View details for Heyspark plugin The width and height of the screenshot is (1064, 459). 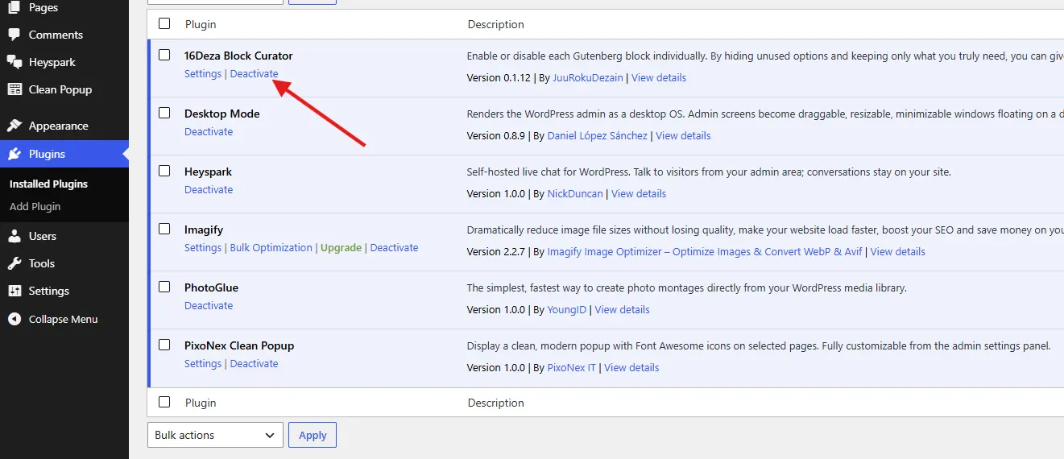click(x=639, y=193)
